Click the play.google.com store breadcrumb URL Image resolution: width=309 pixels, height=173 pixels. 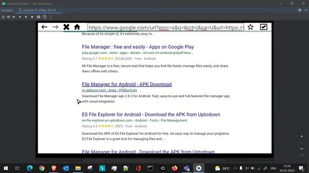[x=137, y=53]
